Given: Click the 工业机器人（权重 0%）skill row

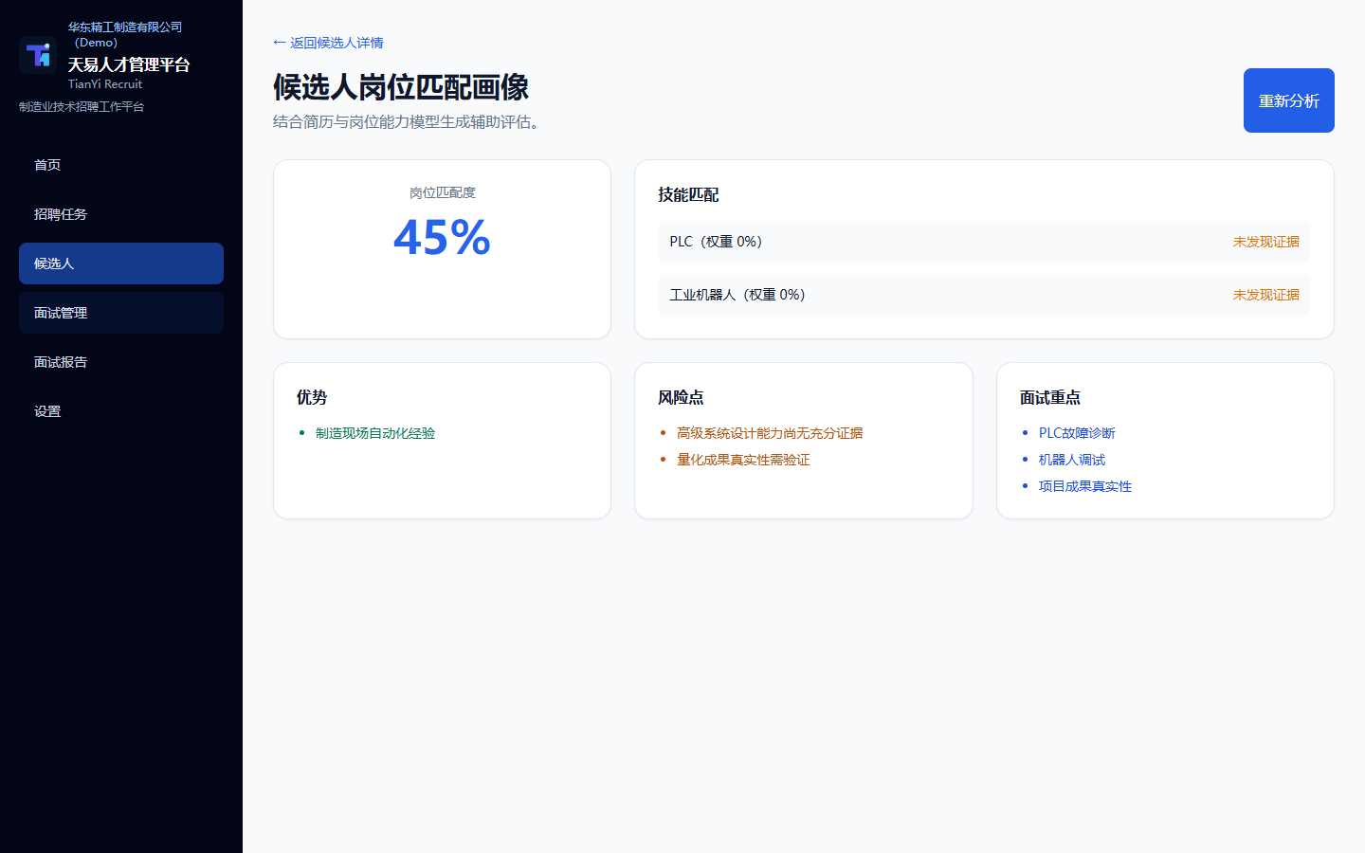Looking at the screenshot, I should coord(984,295).
